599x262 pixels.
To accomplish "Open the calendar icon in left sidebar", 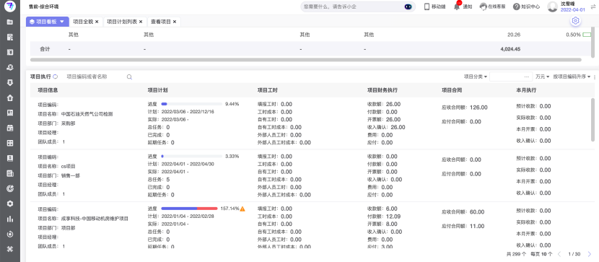I will tap(10, 128).
